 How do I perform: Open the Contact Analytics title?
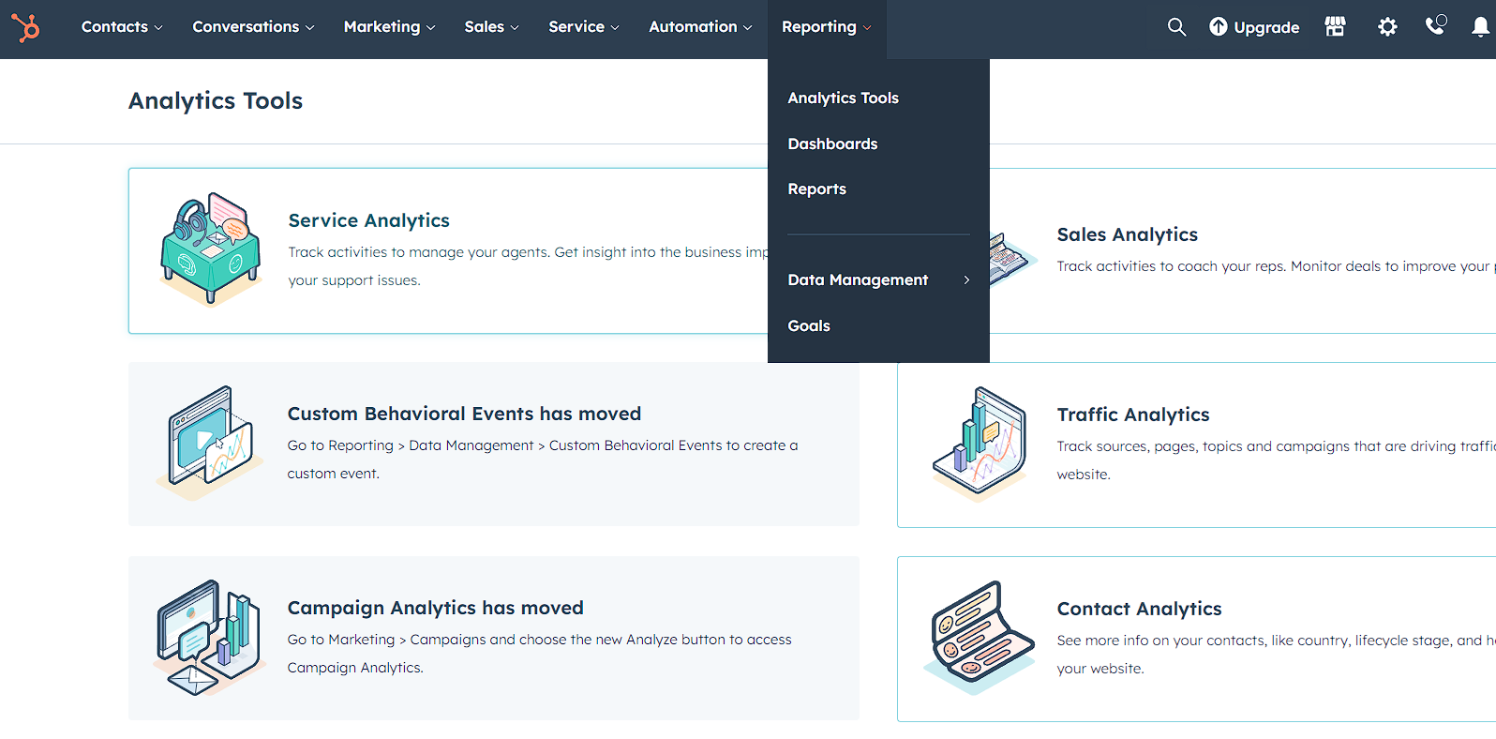click(1139, 609)
